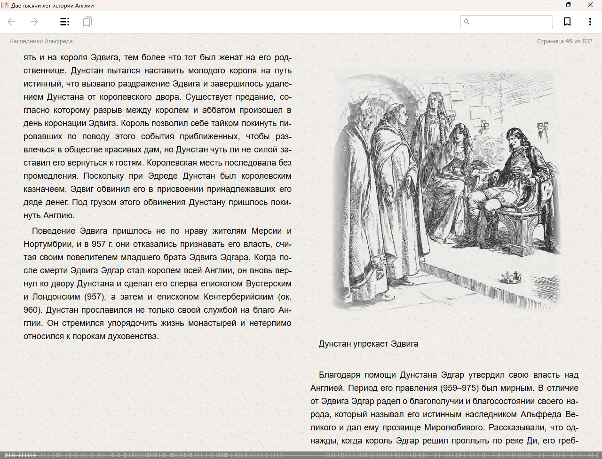The height and width of the screenshot is (459, 602).
Task: Restore down the reader window
Action: (x=569, y=5)
